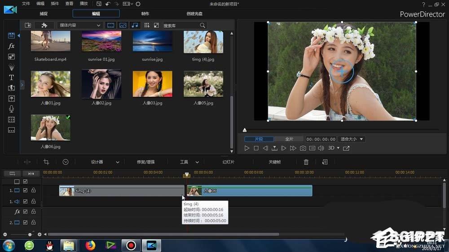Open preferences gear icon
Screen dimensions: 449x252
pyautogui.click(x=138, y=4)
